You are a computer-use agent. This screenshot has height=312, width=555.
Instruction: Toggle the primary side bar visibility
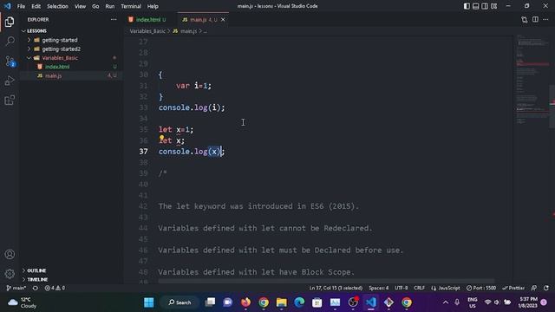[x=467, y=6]
